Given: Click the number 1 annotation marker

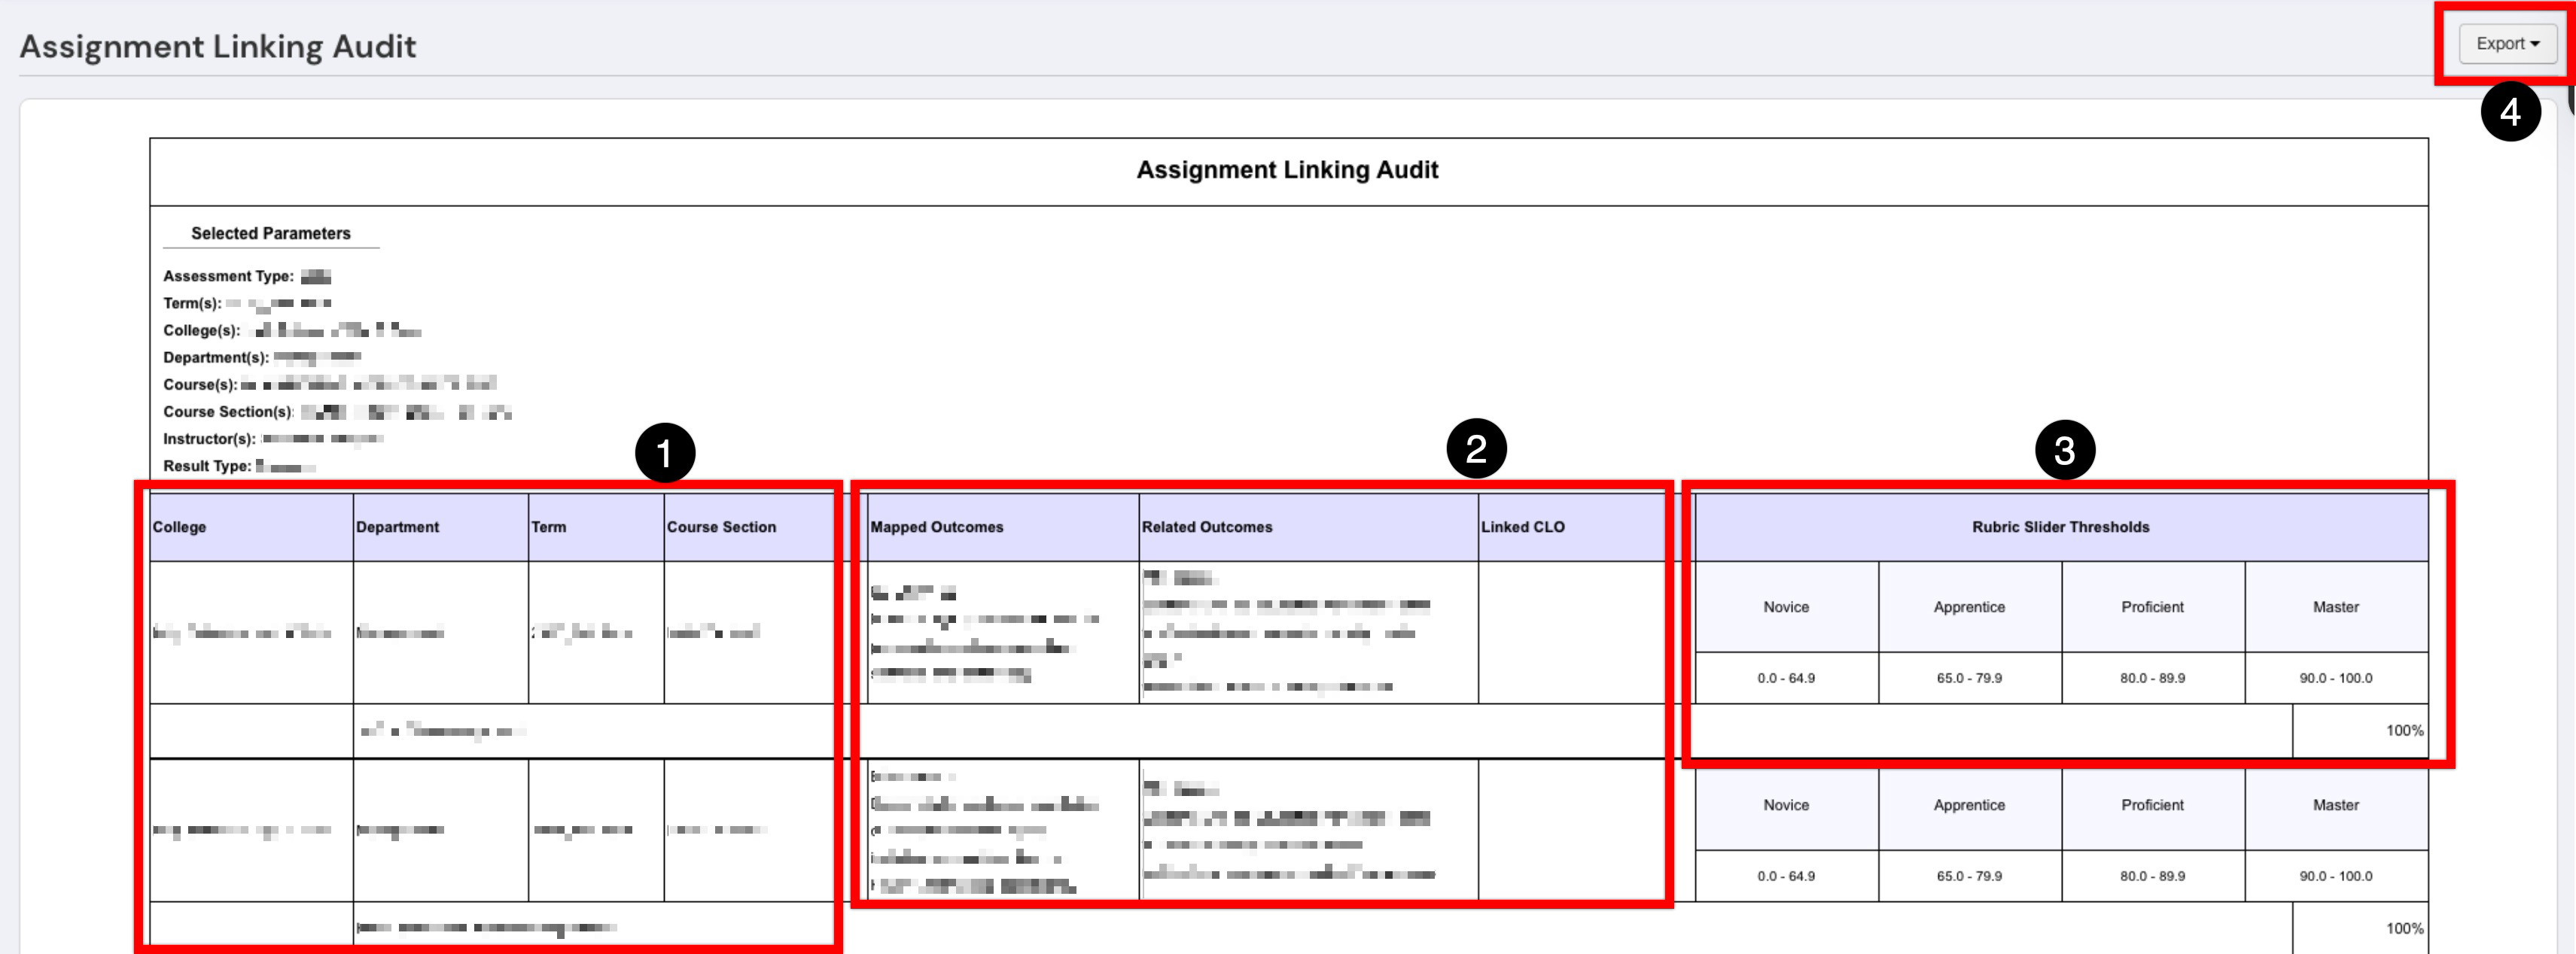Looking at the screenshot, I should [665, 454].
